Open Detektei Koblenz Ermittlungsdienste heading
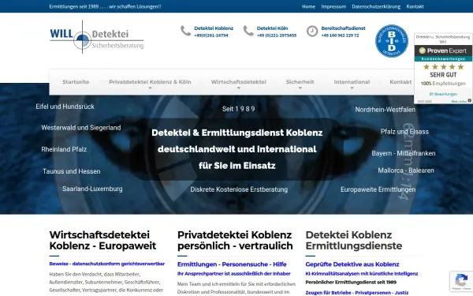Screen dimensions: 473x296 click(353, 240)
